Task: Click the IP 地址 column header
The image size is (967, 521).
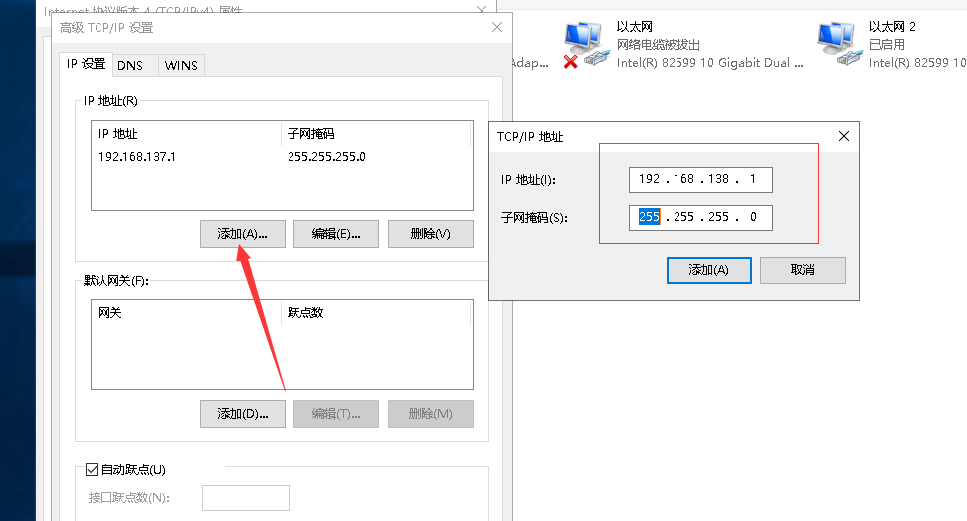Action: (186, 134)
